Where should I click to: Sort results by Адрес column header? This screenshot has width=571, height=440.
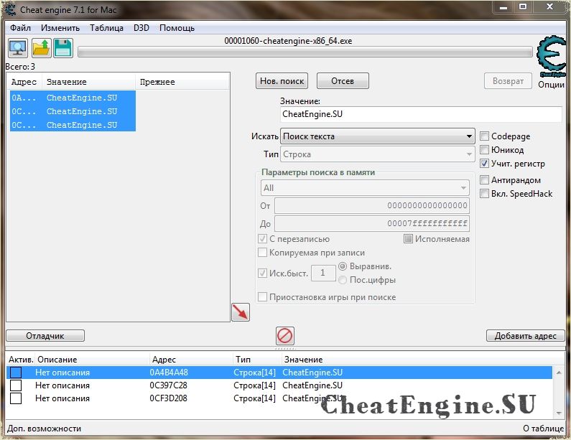pyautogui.click(x=24, y=82)
